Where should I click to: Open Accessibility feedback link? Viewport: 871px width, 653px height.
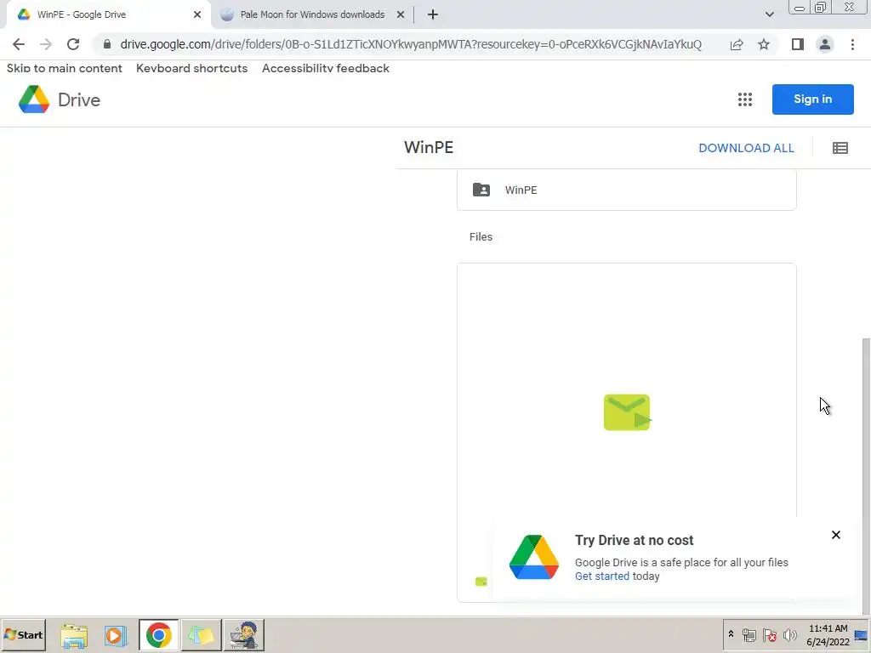click(x=326, y=68)
